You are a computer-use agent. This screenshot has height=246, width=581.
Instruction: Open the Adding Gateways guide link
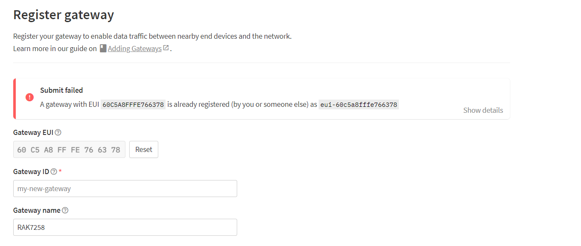coord(135,49)
